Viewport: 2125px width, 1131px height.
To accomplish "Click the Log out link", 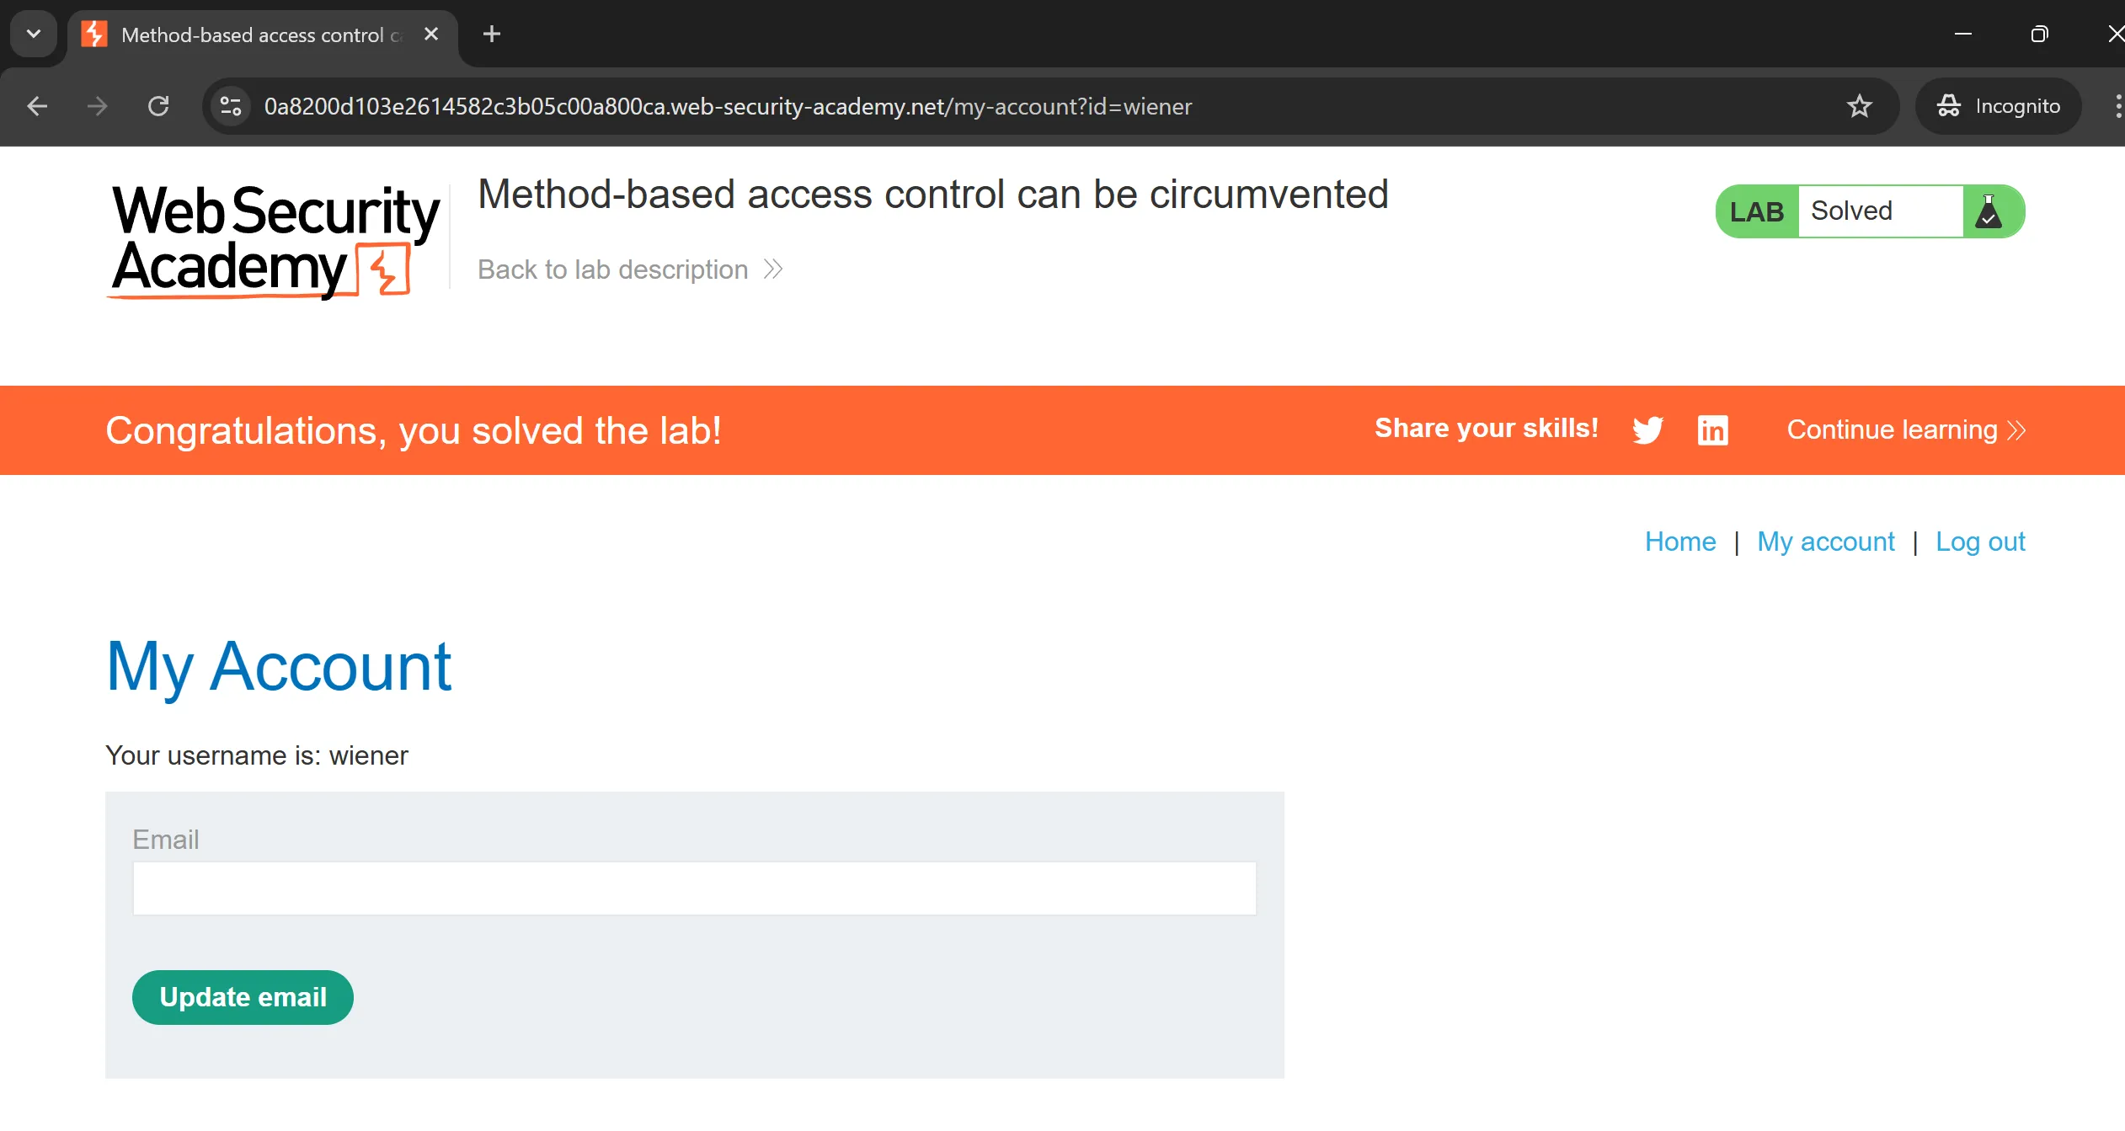I will 1979,541.
